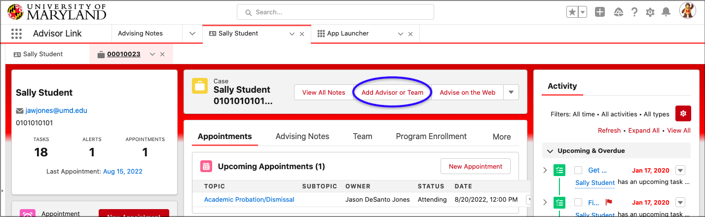This screenshot has height=217, width=705.
Task: Click the Favorites star icon
Action: [572, 12]
